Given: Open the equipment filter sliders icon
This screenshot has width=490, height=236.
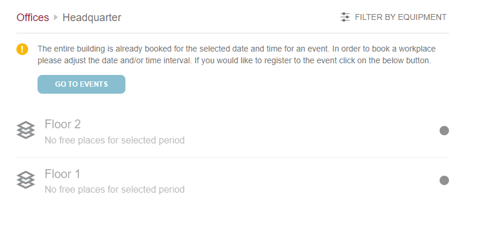Looking at the screenshot, I should pos(345,18).
